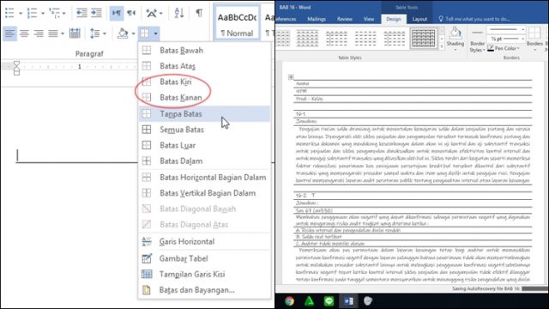The image size is (549, 309).
Task: Toggle the show paragraph marks icon
Action: [x=199, y=14]
